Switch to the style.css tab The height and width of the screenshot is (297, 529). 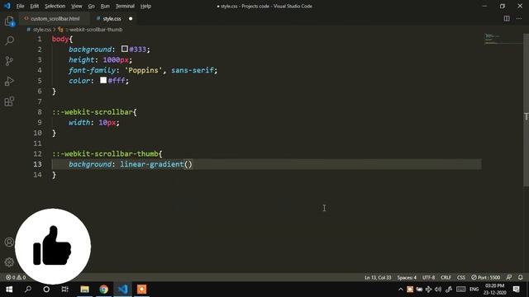[x=112, y=18]
